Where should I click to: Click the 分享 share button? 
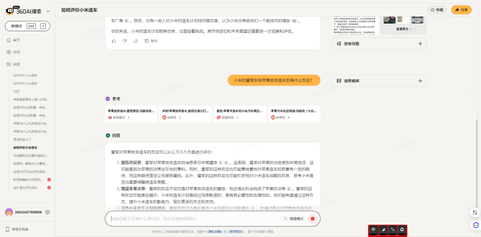pyautogui.click(x=461, y=10)
